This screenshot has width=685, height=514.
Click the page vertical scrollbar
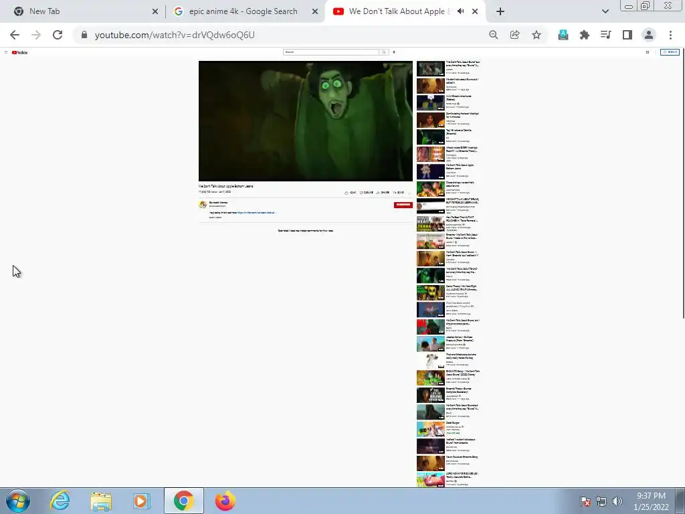[x=683, y=183]
